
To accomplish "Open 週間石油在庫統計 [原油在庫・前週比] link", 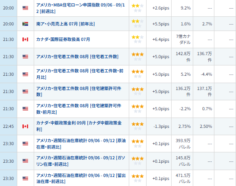I will click(x=81, y=143).
